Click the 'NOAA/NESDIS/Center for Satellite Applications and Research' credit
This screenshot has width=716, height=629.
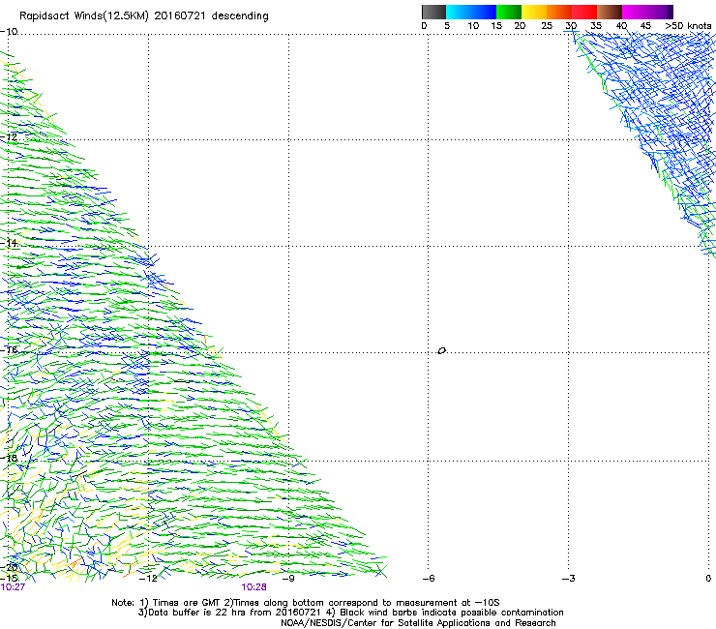click(418, 623)
